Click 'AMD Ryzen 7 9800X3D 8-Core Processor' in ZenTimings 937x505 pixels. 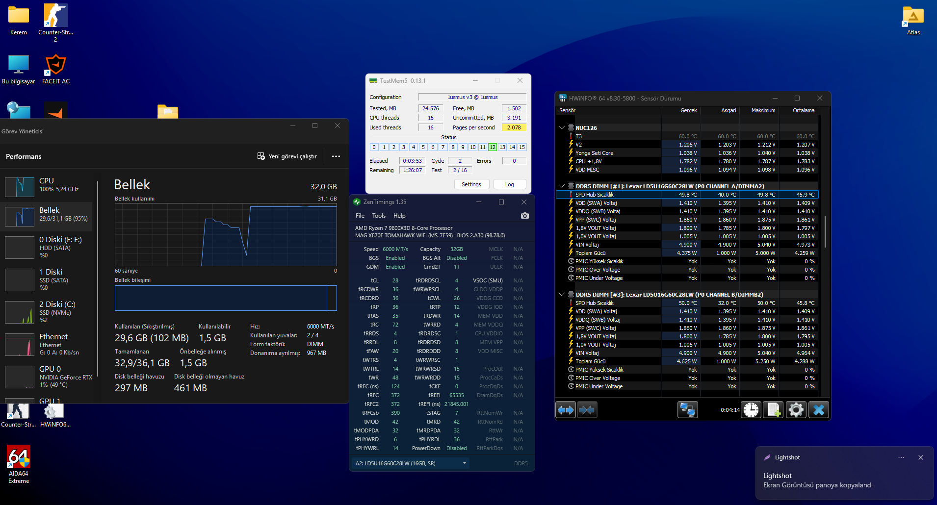(404, 228)
